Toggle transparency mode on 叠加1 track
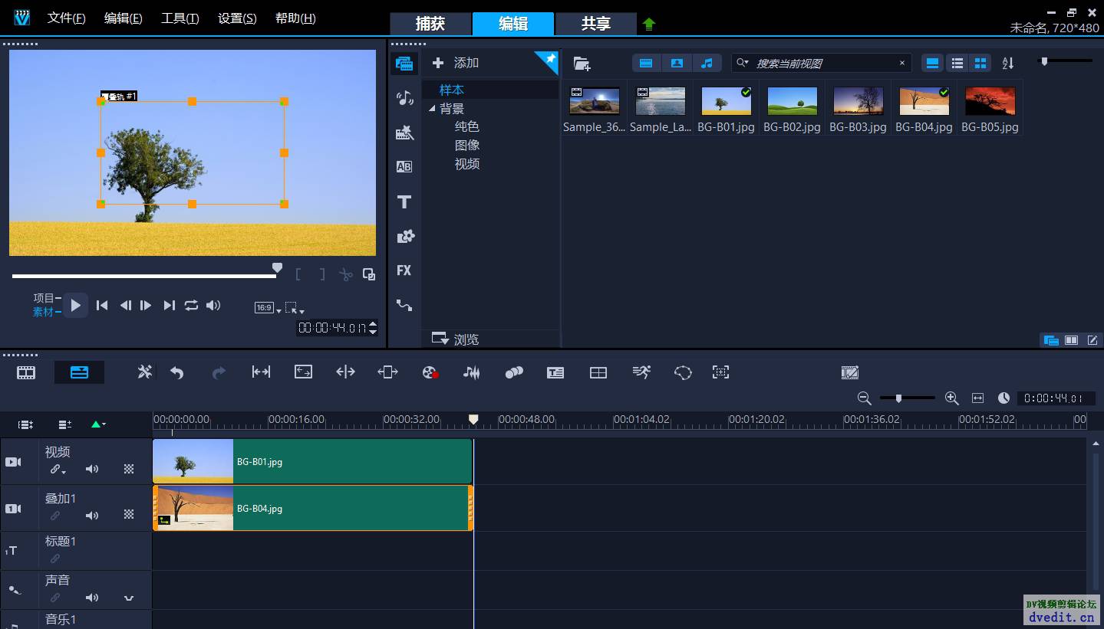 click(x=129, y=515)
